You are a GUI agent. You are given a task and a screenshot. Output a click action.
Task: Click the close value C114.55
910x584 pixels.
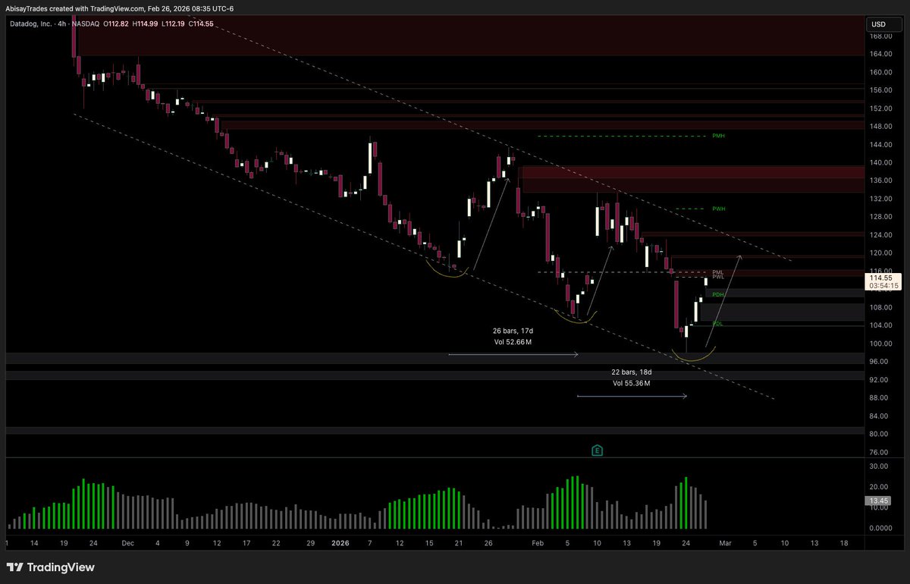(x=202, y=24)
